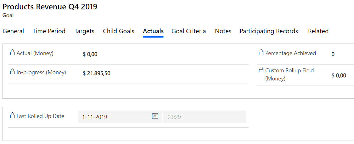Screen dimensions: 354x144
Task: Switch to the Time Period tab
Action: point(49,31)
